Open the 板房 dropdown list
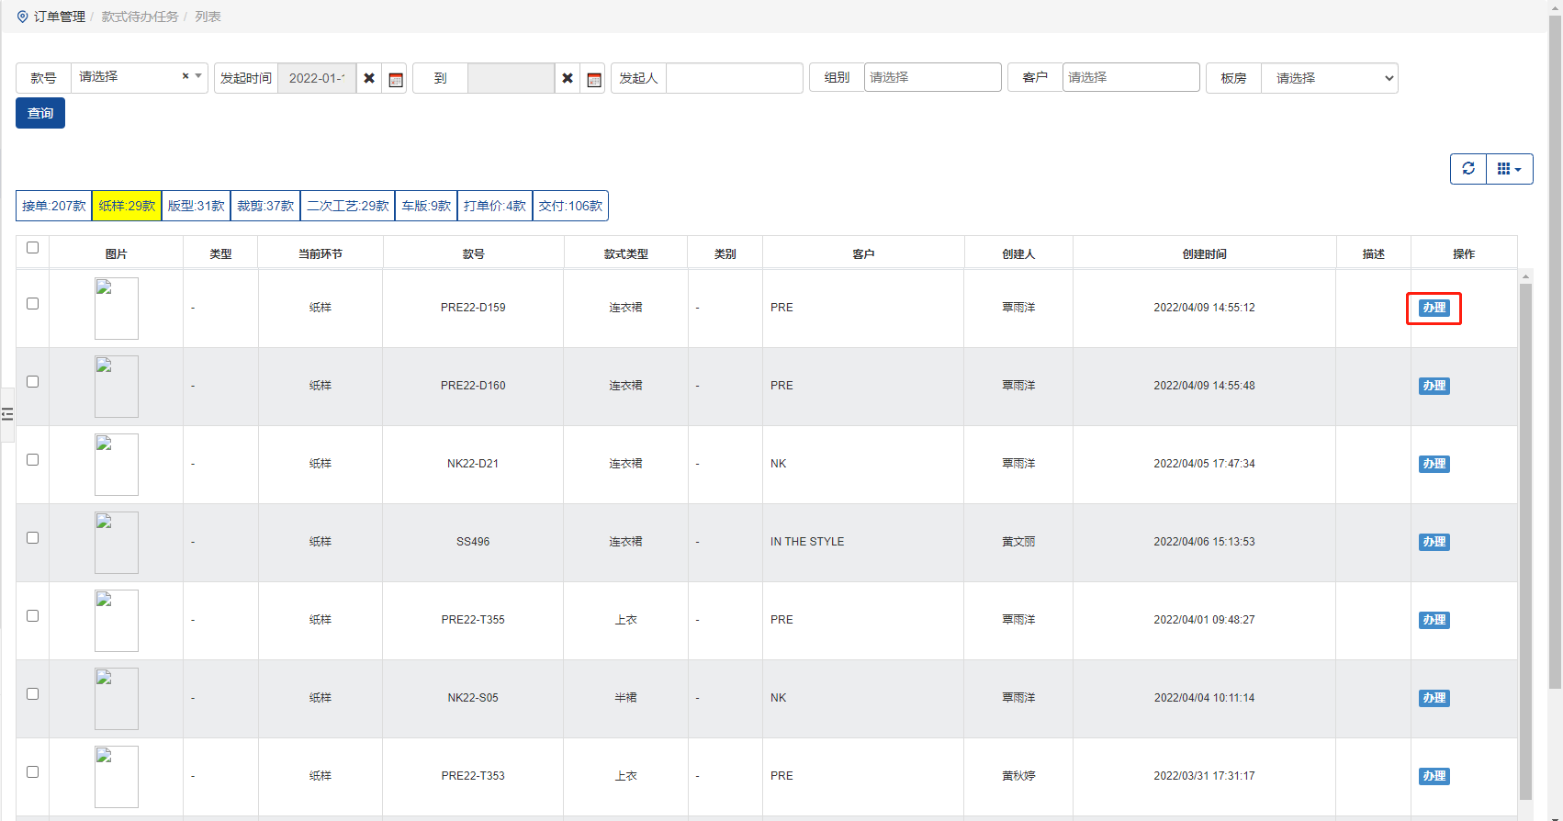Image resolution: width=1563 pixels, height=821 pixels. (x=1329, y=78)
